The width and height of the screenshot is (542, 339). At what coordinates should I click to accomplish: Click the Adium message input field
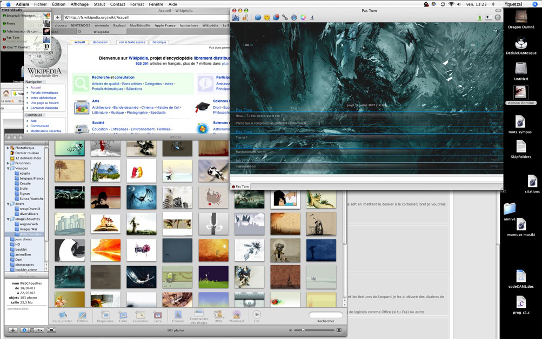pyautogui.click(x=366, y=178)
